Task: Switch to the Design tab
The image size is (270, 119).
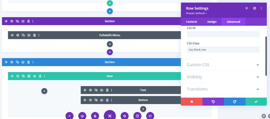Action: click(x=212, y=22)
